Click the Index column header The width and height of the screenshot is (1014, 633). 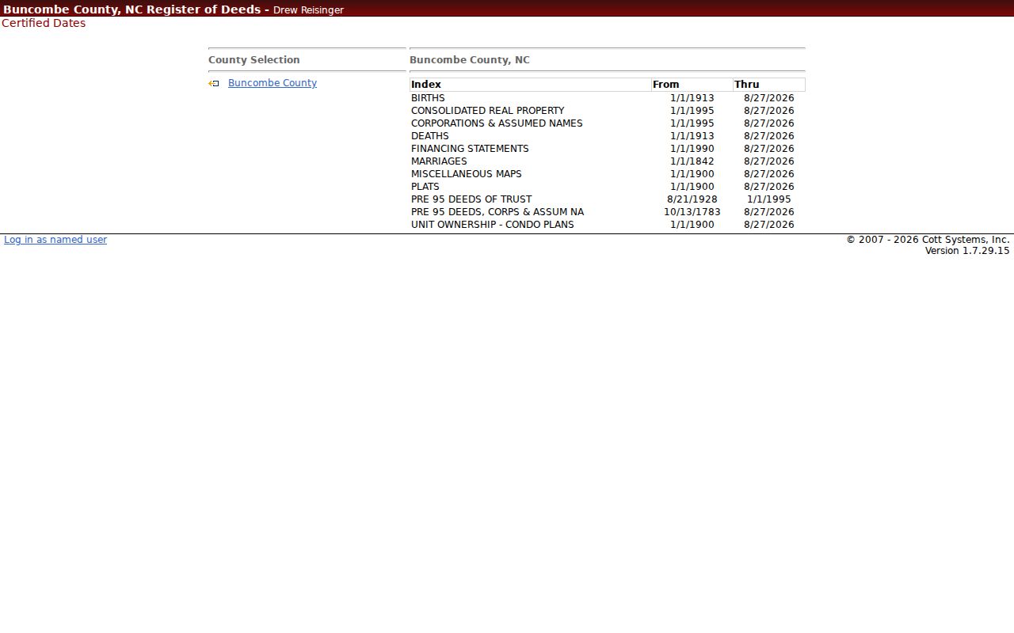pyautogui.click(x=531, y=85)
